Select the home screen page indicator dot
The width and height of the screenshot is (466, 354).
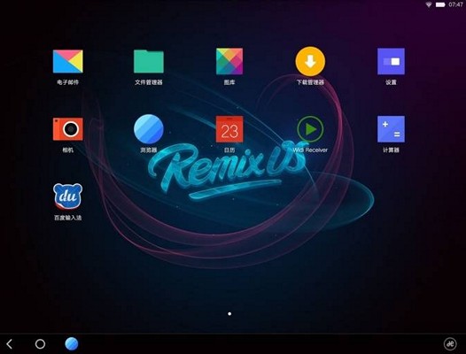[229, 313]
